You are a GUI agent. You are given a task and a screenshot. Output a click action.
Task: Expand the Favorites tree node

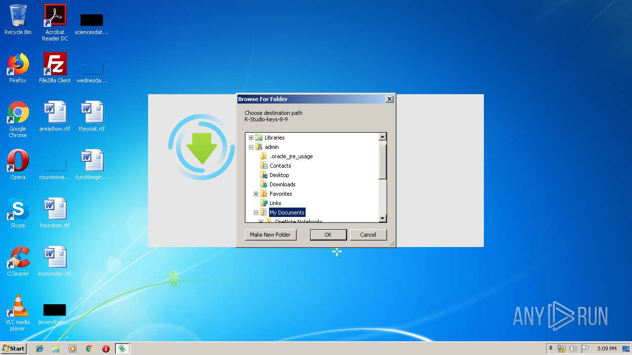pyautogui.click(x=256, y=194)
